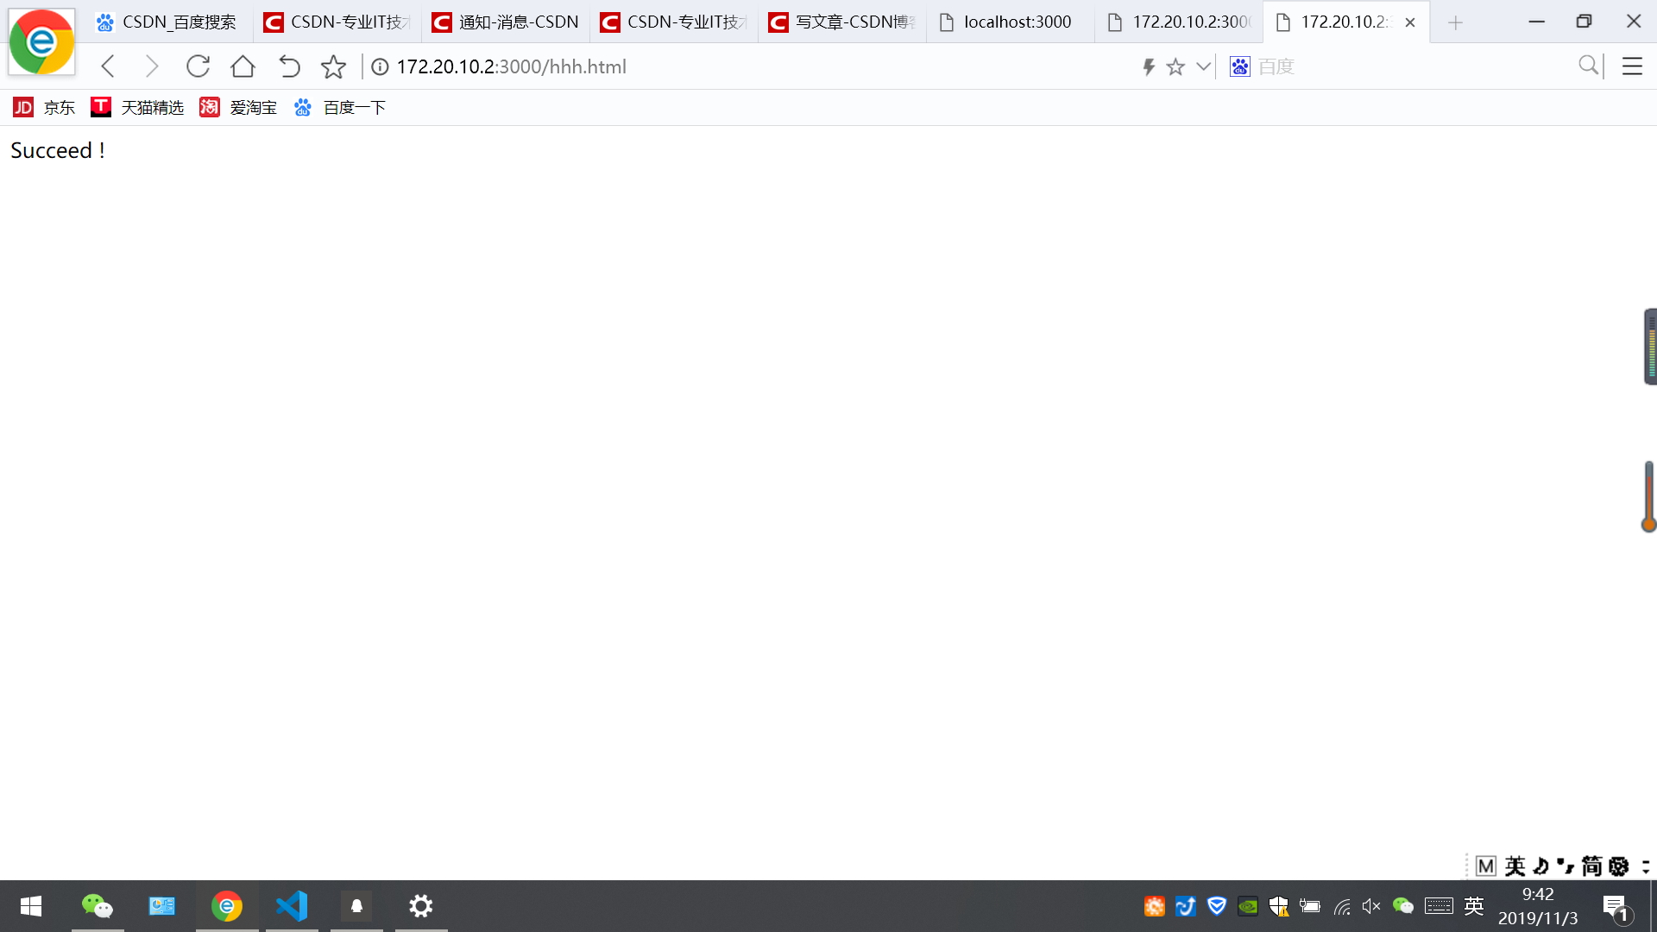Expand the address bar dropdown chevron

coord(1203,66)
